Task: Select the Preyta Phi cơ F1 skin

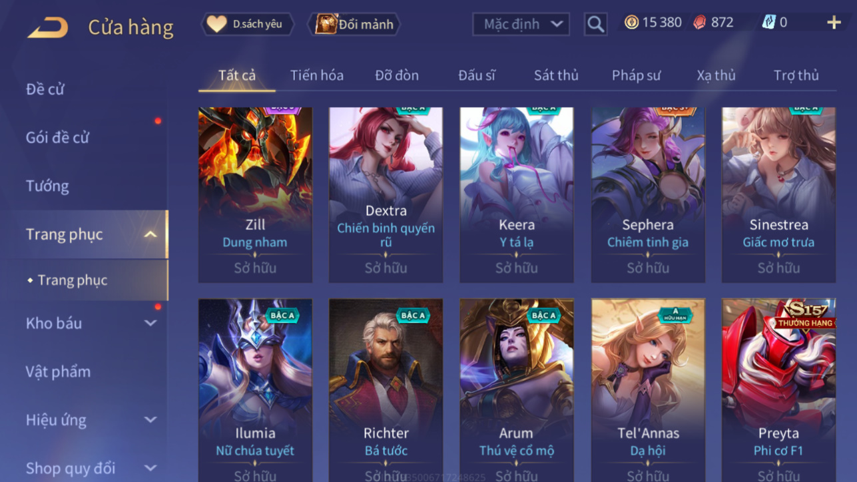Action: click(x=778, y=390)
